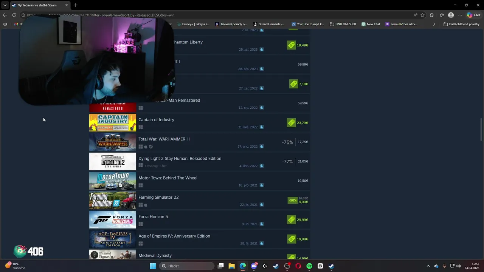The image size is (484, 272).
Task: Open File Explorer from the taskbar
Action: [231, 266]
